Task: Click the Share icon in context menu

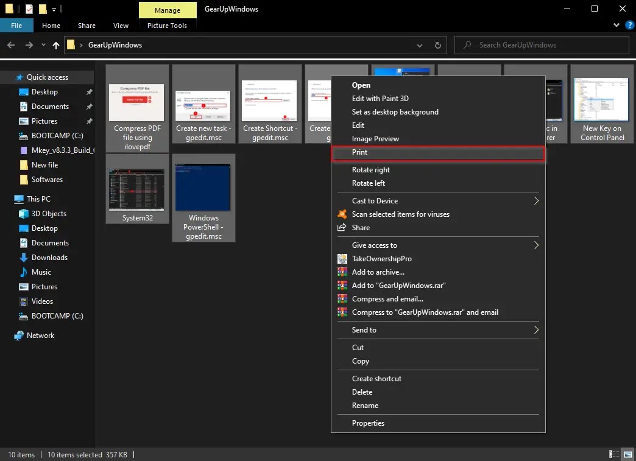Action: [x=342, y=228]
